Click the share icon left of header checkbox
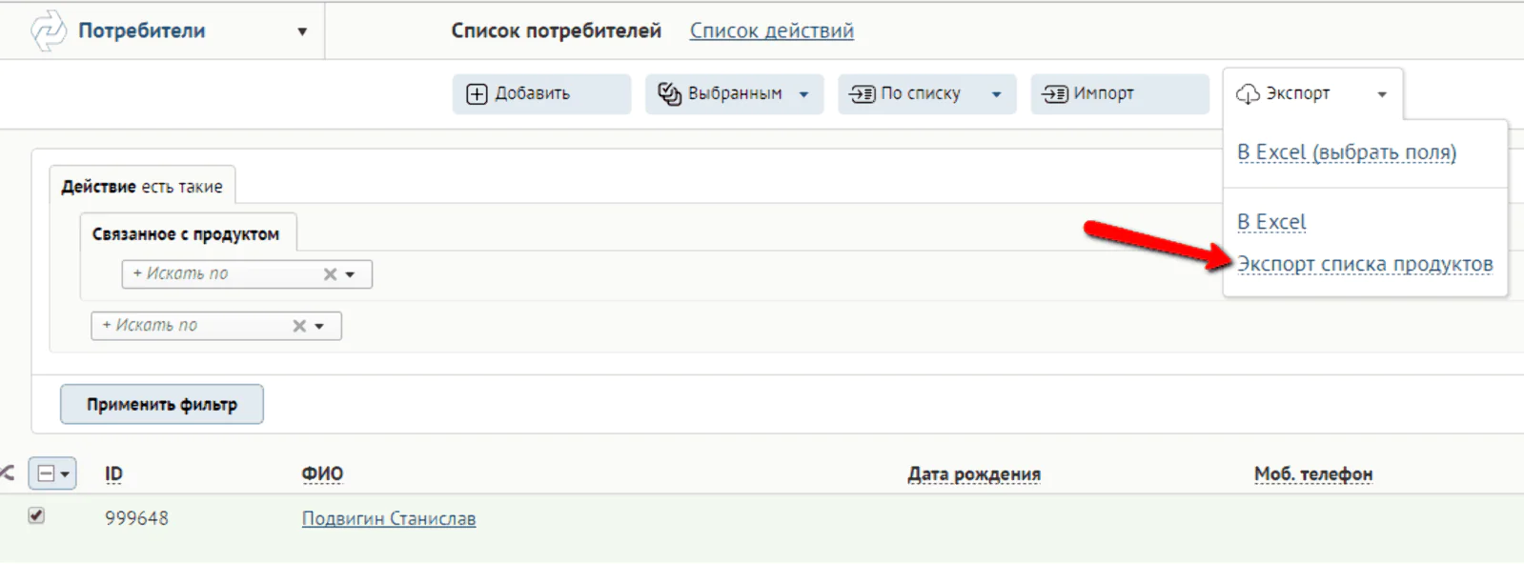The width and height of the screenshot is (1524, 564). 8,473
